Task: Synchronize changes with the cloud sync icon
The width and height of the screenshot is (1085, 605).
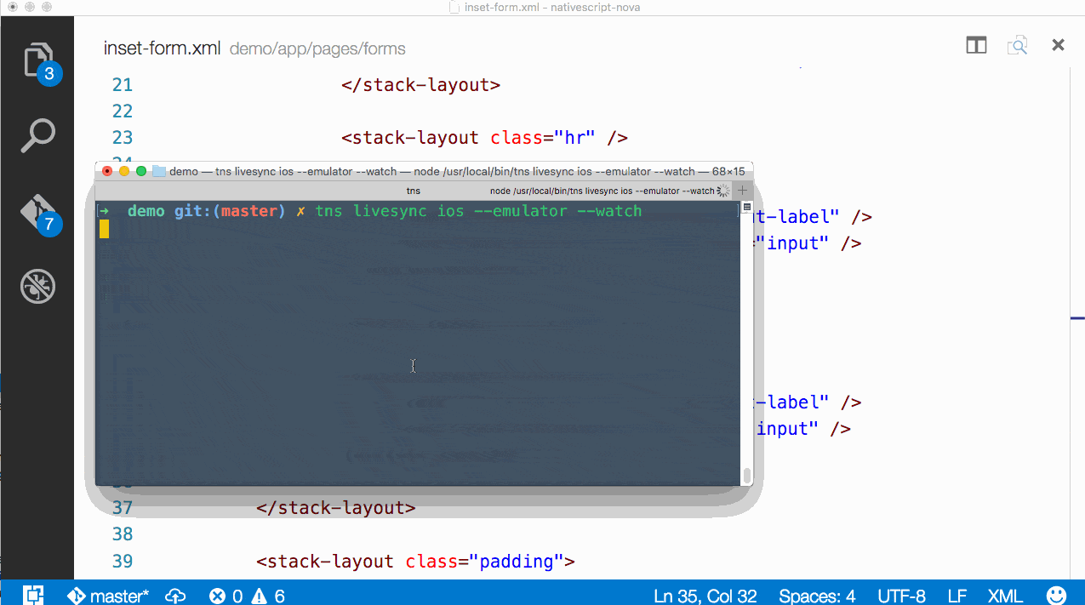Action: [174, 596]
